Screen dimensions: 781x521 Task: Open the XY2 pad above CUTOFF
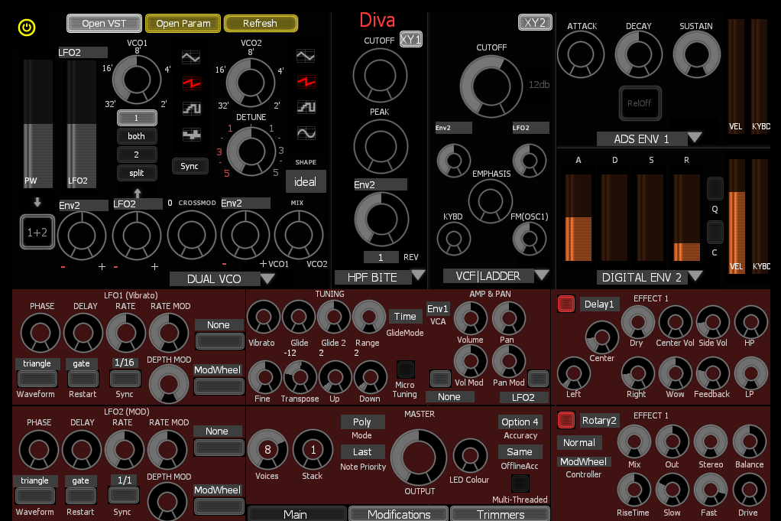point(534,22)
